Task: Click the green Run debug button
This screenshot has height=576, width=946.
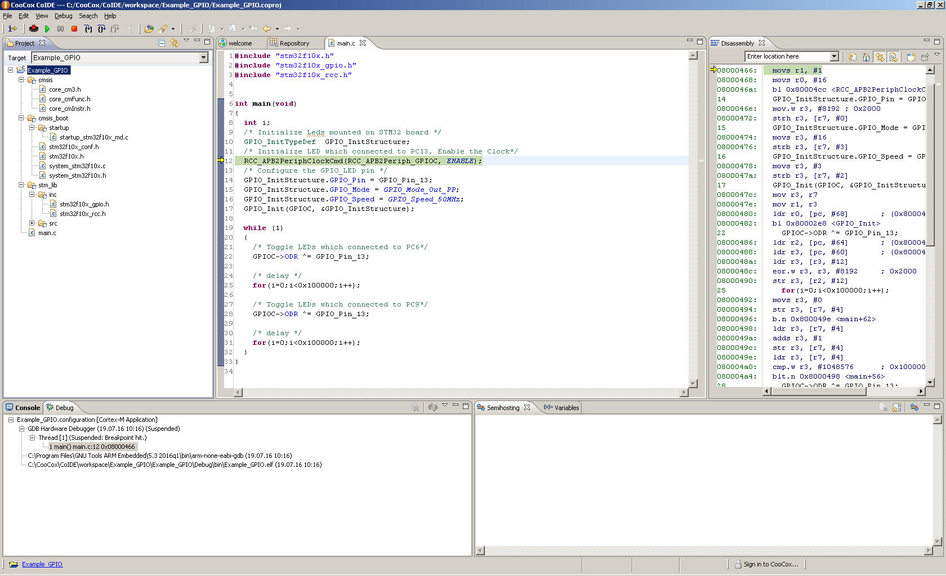Action: click(x=47, y=29)
